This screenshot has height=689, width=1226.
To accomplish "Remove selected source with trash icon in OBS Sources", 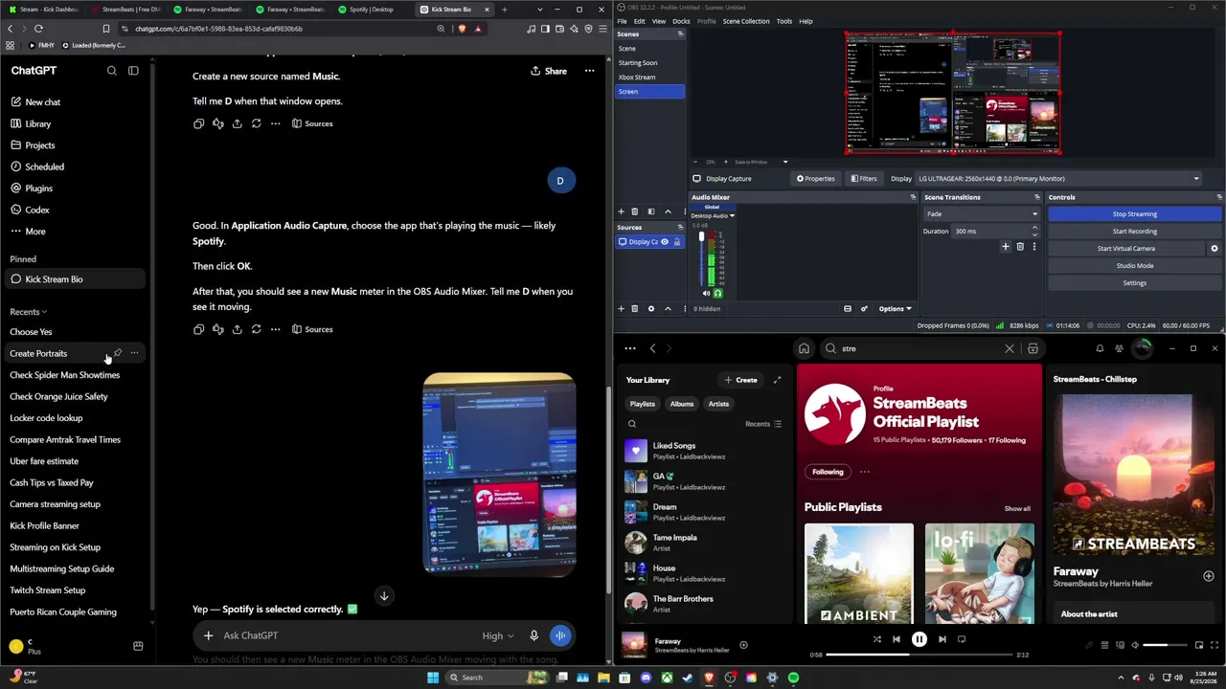I will pos(634,309).
